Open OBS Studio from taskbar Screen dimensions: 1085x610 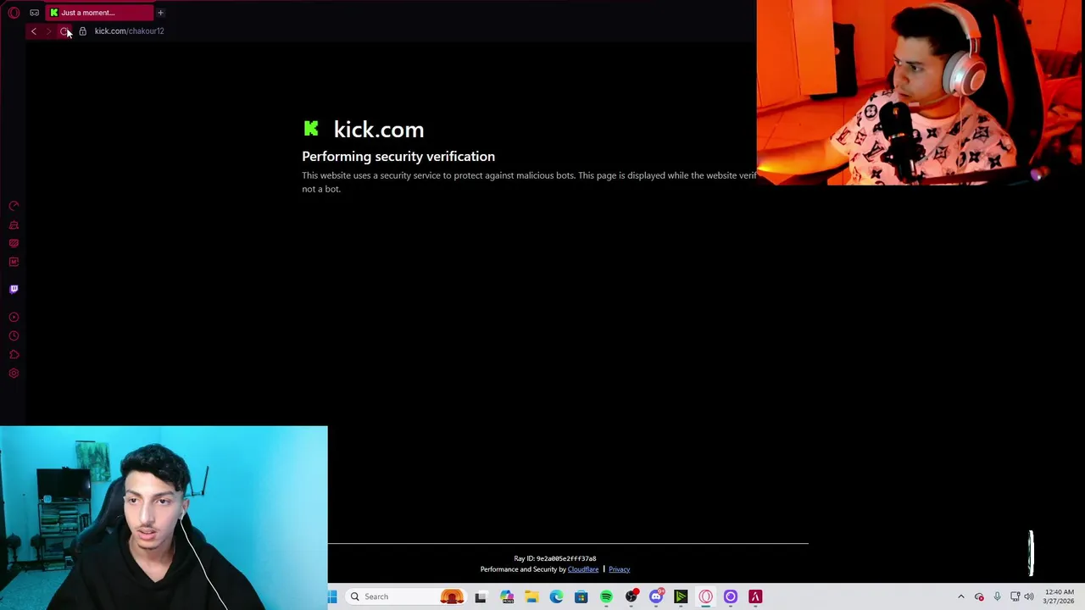click(x=632, y=596)
